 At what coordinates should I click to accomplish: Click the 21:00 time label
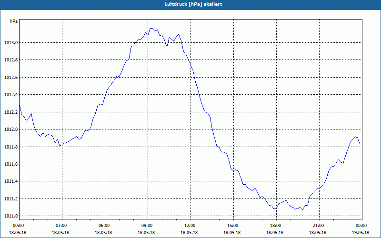(319, 226)
